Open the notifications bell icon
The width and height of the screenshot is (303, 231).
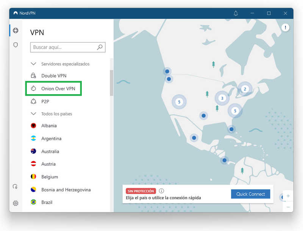click(236, 13)
